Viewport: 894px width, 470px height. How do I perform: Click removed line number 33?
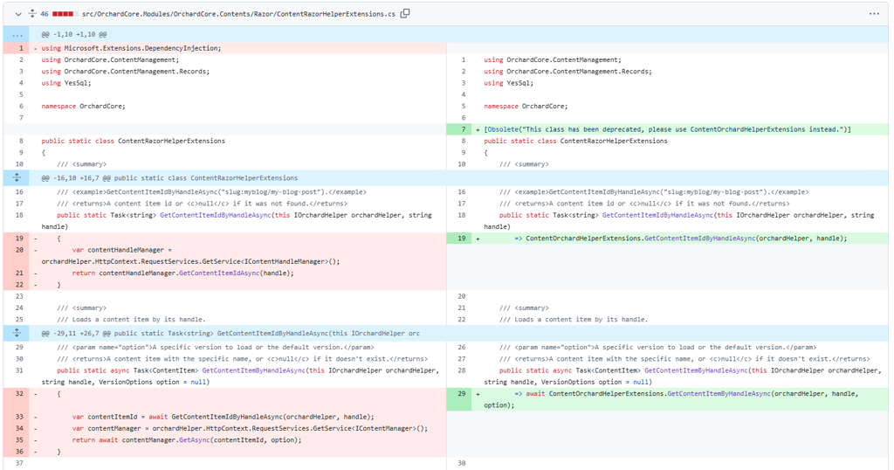click(x=17, y=417)
